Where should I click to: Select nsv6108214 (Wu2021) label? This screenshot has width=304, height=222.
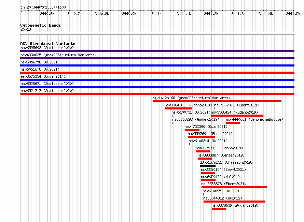[208, 141]
